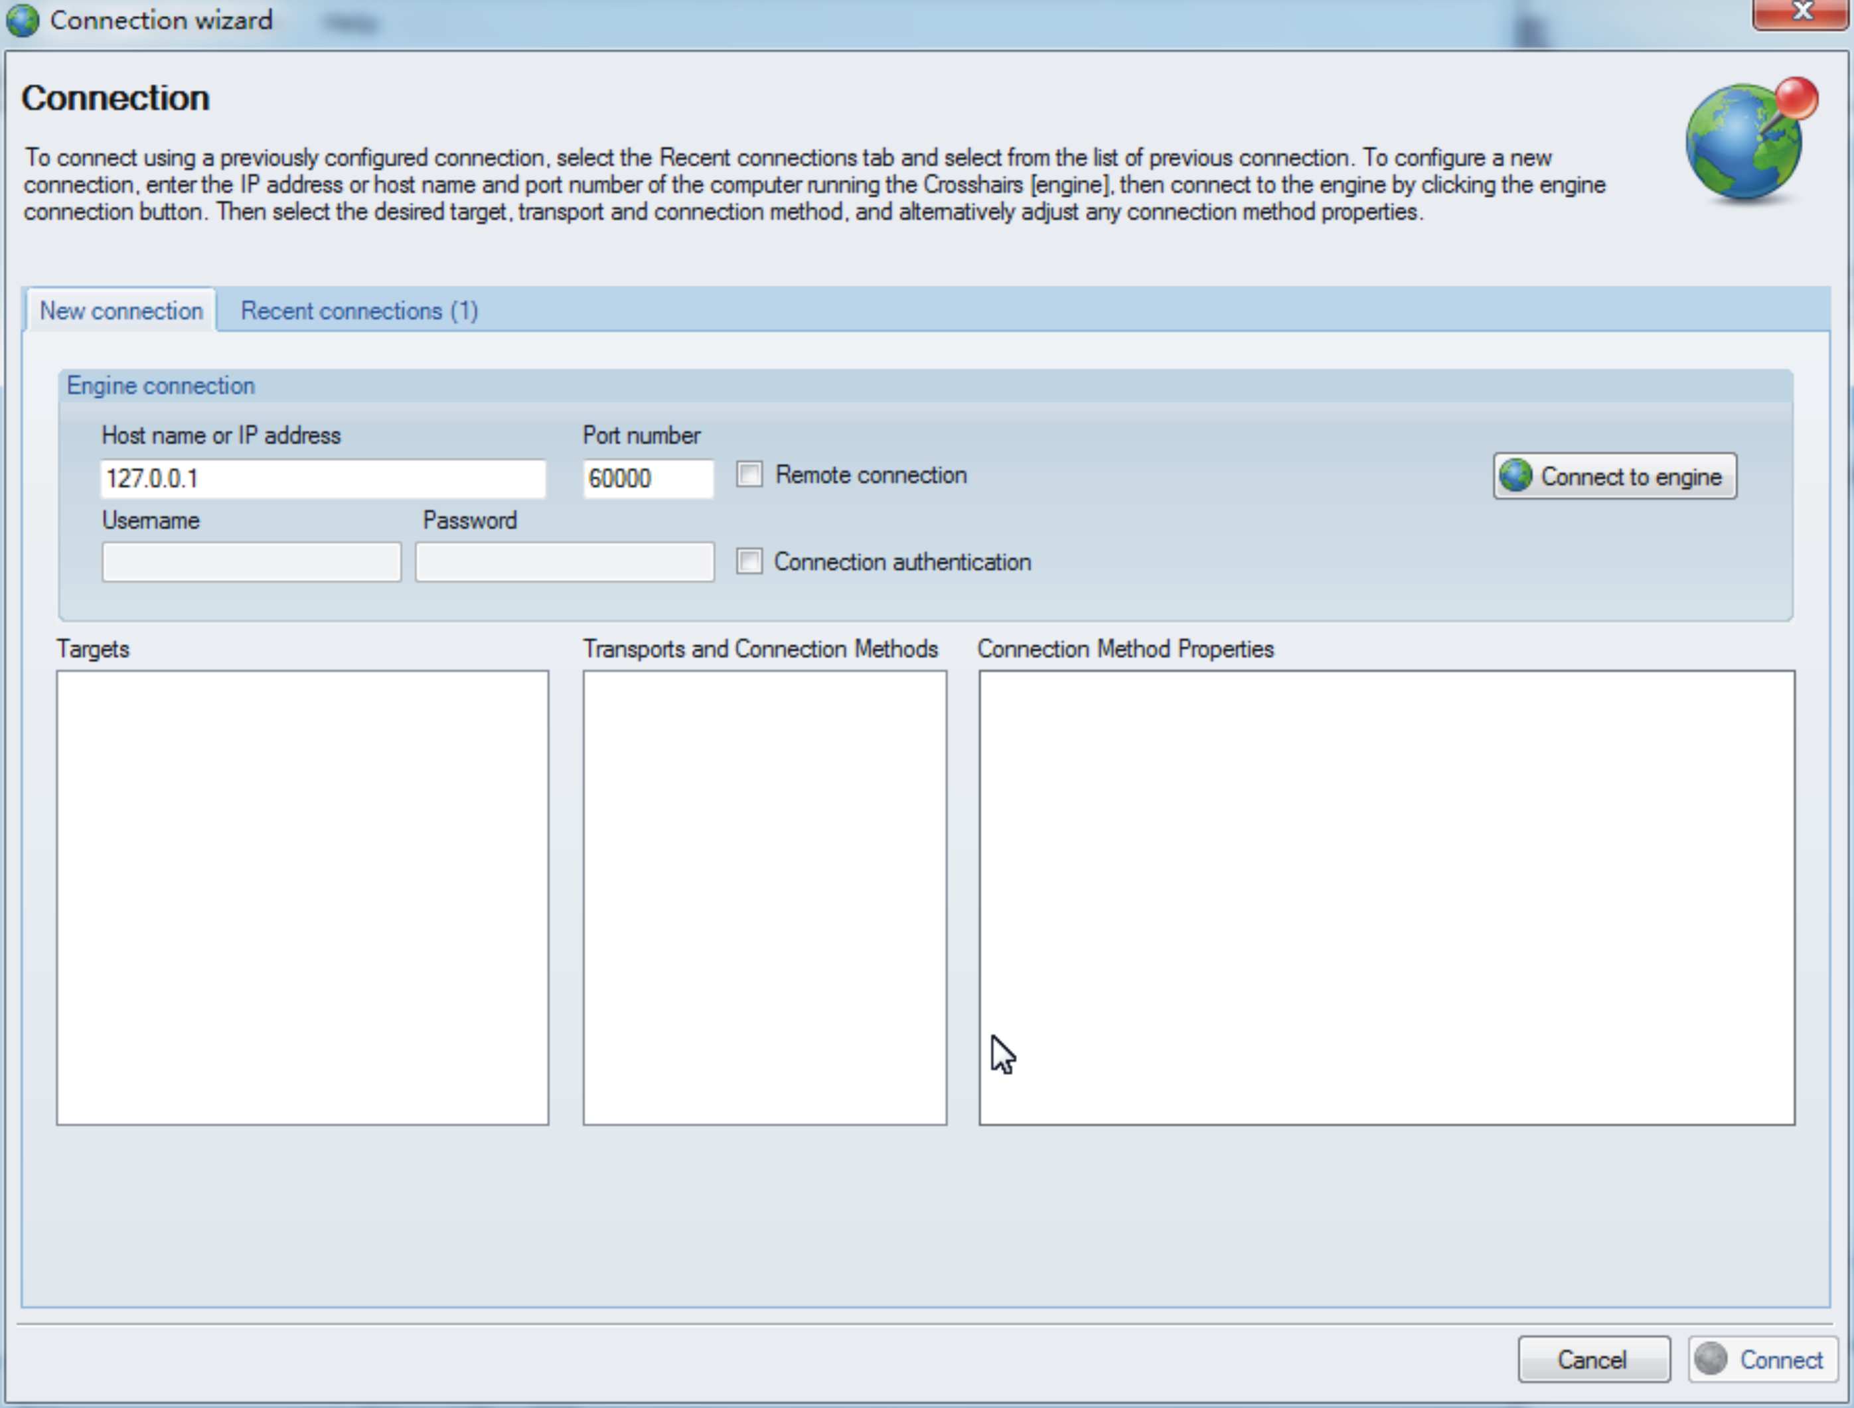Enable the Remote connection checkbox
This screenshot has height=1408, width=1854.
pos(749,475)
